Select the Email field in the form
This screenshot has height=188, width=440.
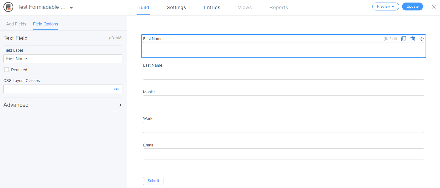pyautogui.click(x=283, y=154)
